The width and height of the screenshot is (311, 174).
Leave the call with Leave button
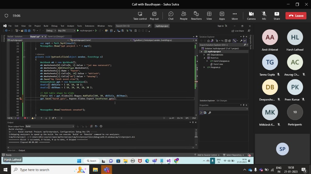coord(296,16)
